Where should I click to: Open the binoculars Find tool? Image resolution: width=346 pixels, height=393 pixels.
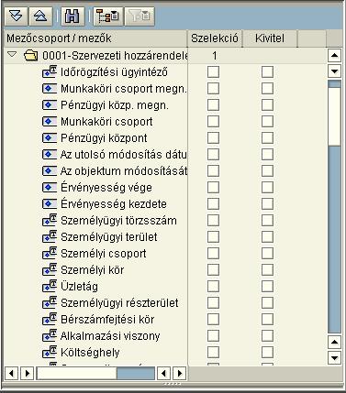[73, 16]
